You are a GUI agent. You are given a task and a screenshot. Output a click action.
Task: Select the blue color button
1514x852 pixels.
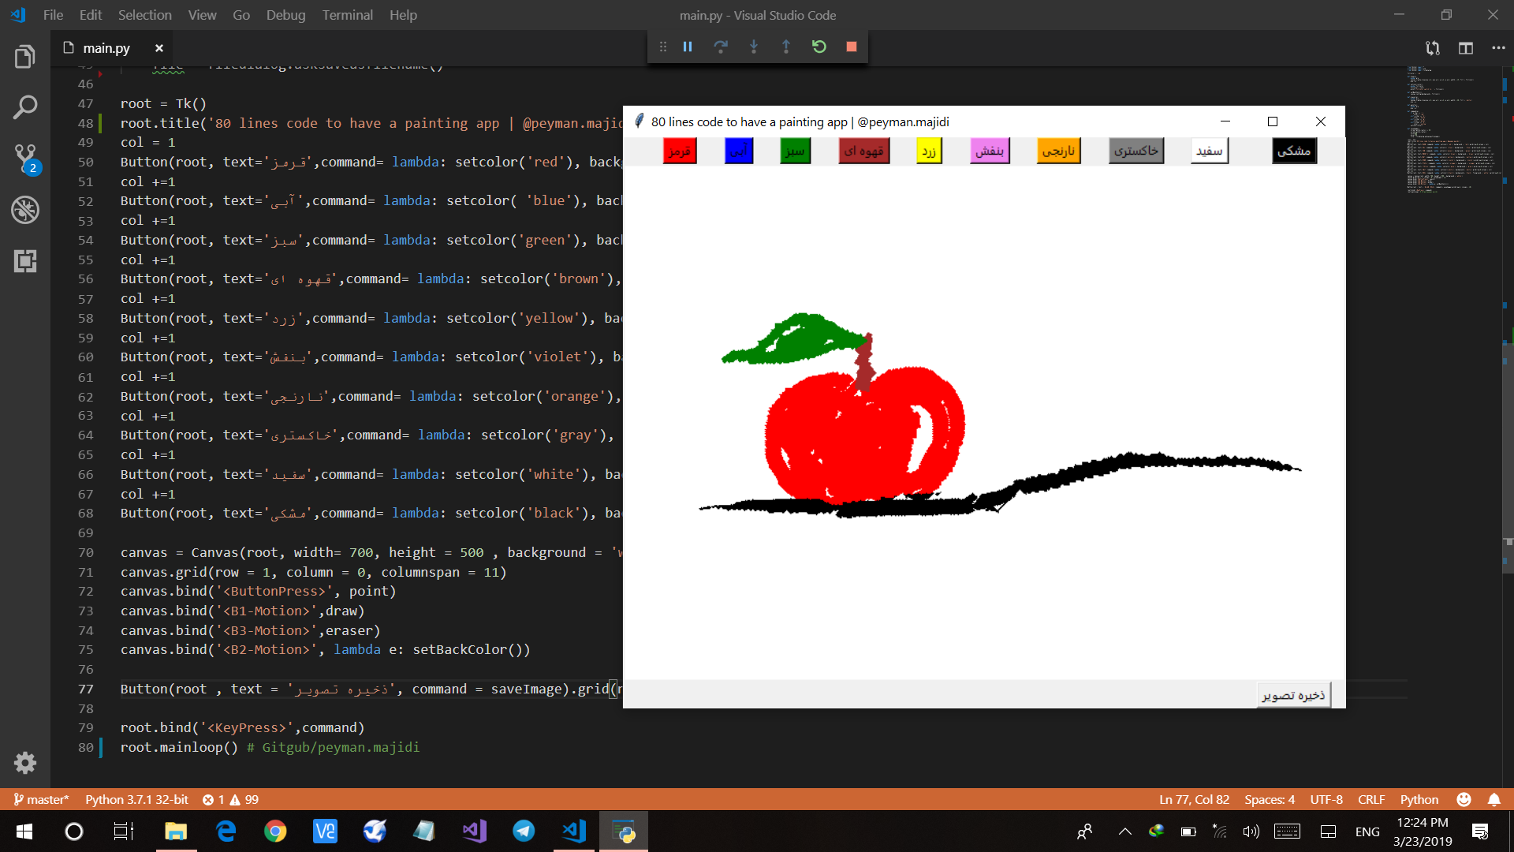739,151
